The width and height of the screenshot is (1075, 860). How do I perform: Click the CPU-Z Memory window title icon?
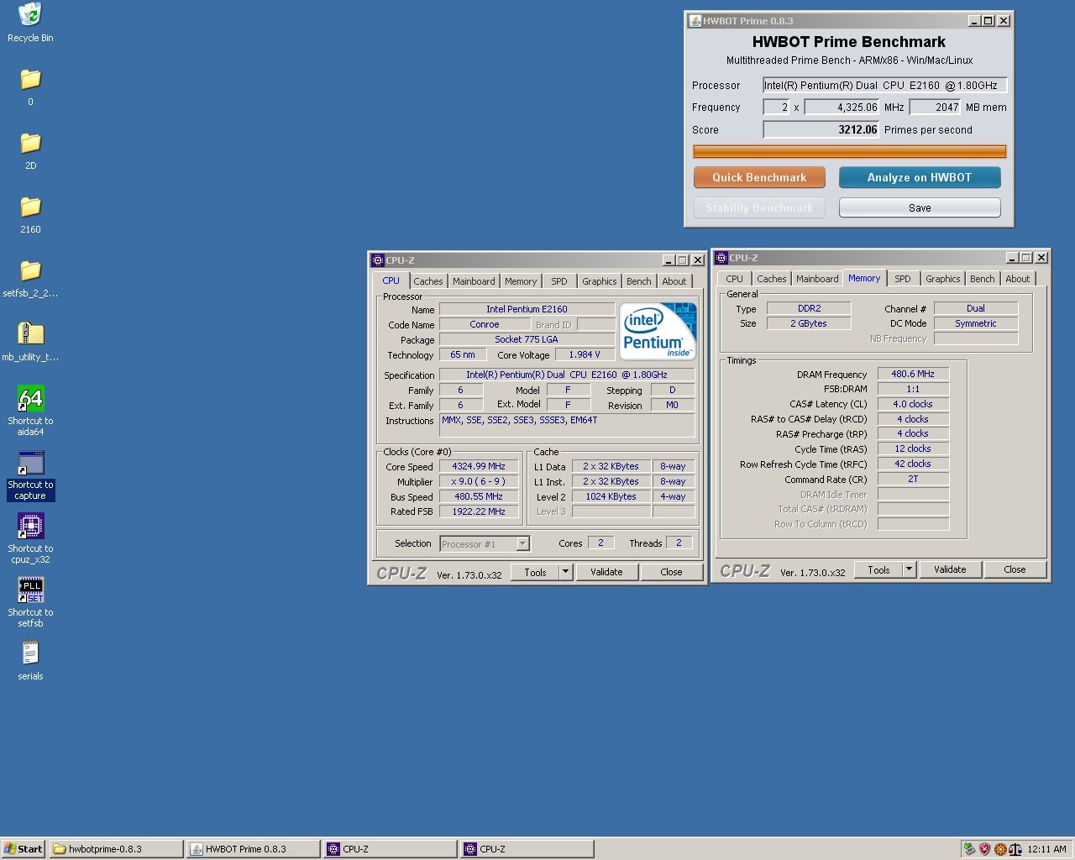pos(721,258)
